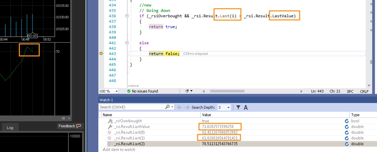Image resolution: width=377 pixels, height=152 pixels.
Task: Click the value 70.511312543766735
Action: [x=219, y=144]
